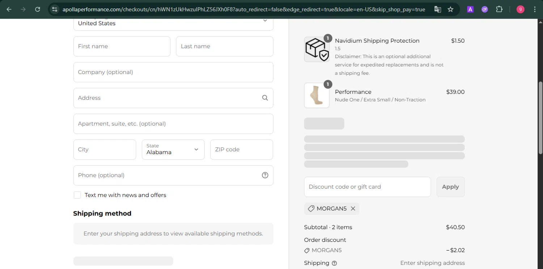Focus the Company (optional) field

(173, 72)
